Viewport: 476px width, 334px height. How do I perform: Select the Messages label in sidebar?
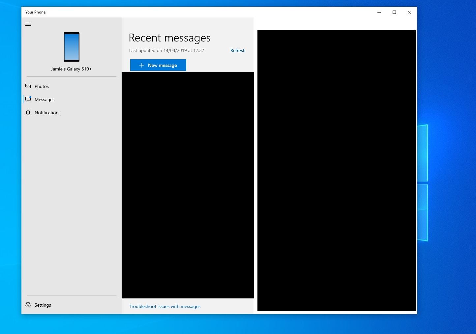45,99
